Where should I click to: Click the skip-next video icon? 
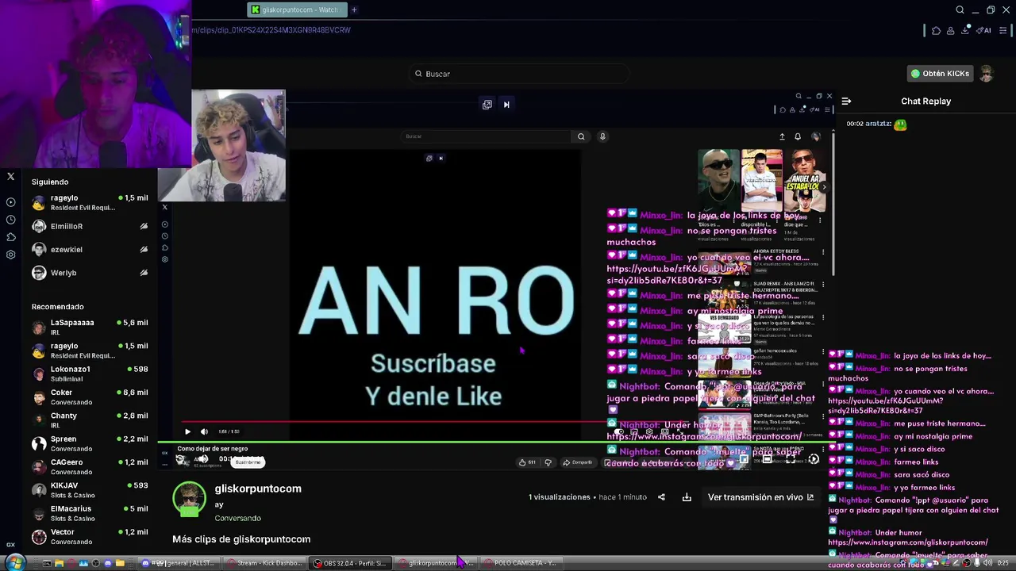[x=506, y=105]
